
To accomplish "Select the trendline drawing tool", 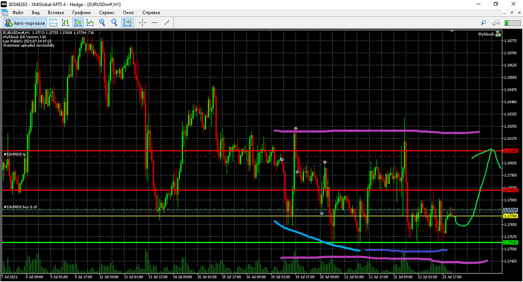I will coord(167,23).
